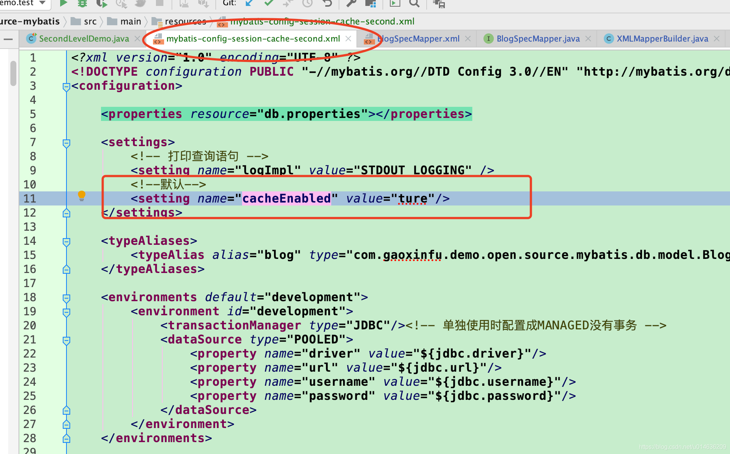The height and width of the screenshot is (454, 730).
Task: Close the XMLMapperBuilder.java tab
Action: (x=717, y=39)
